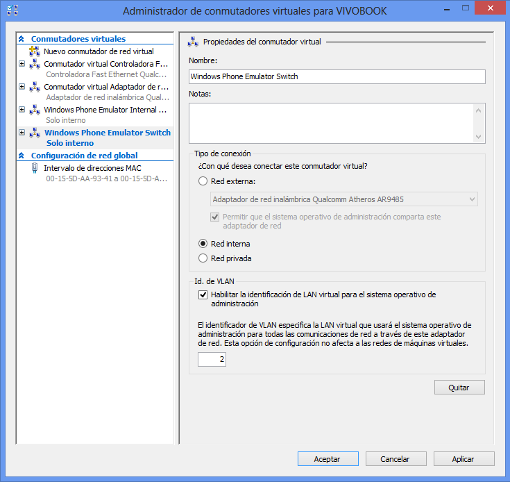Click the Notas scrollbar down arrow

pos(477,137)
